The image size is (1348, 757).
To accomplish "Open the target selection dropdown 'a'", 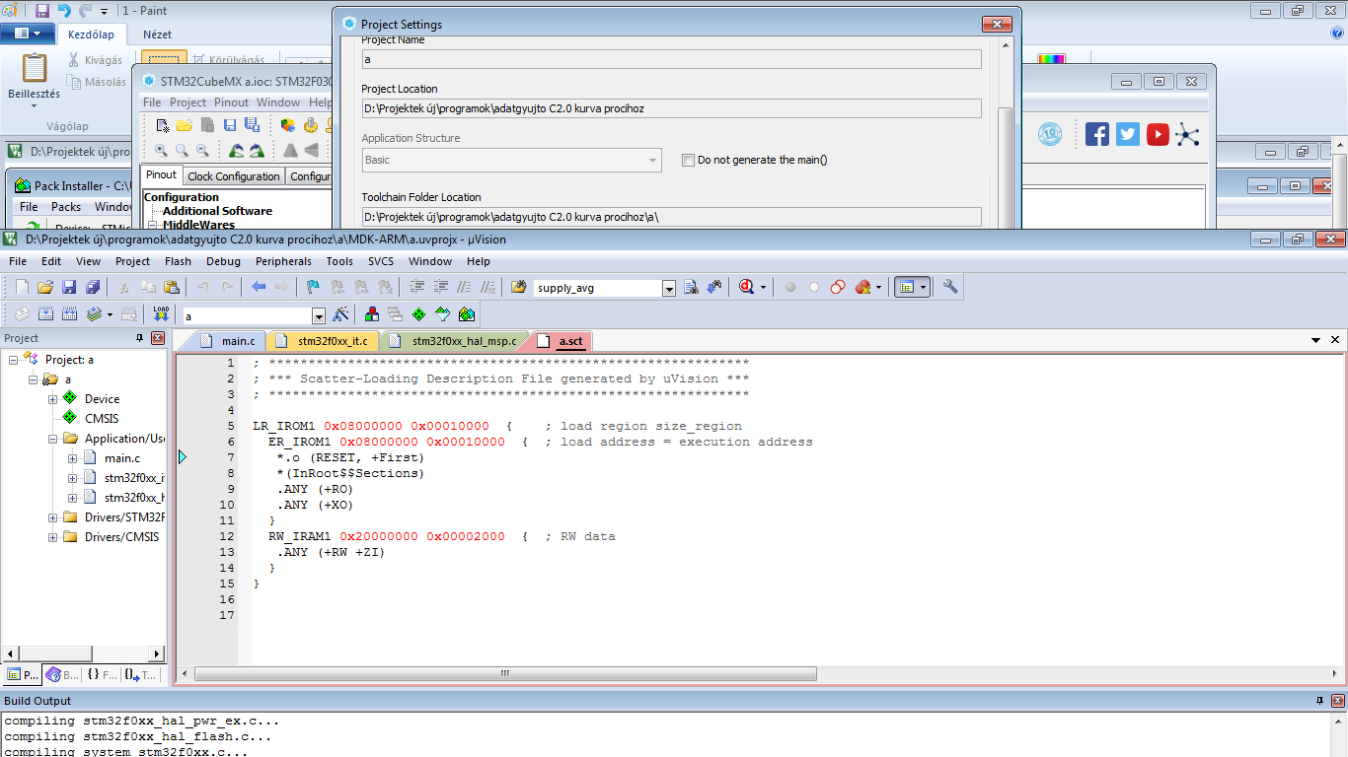I will coord(319,315).
